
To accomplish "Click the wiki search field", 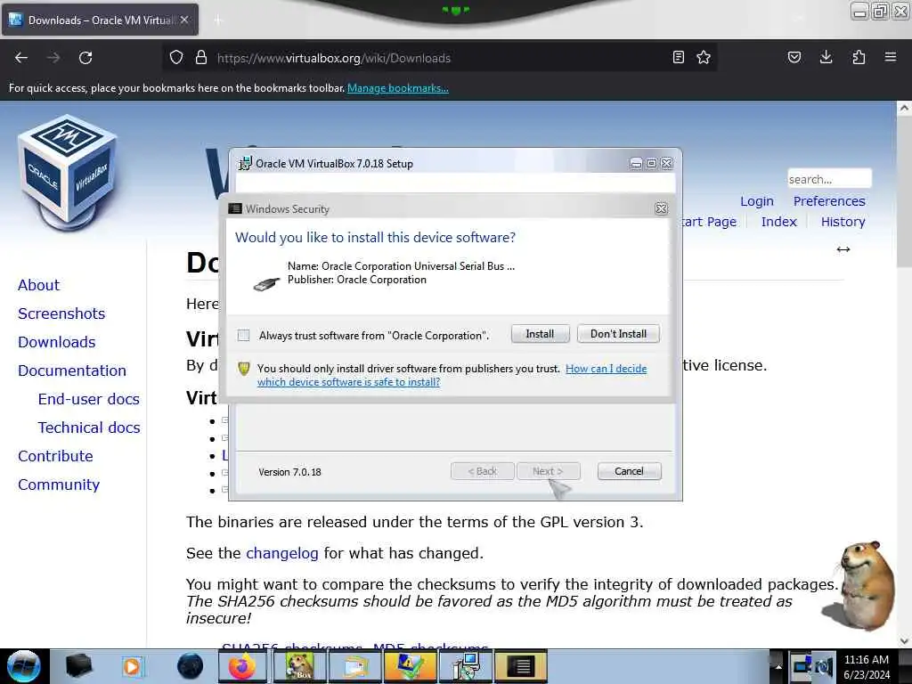I will click(829, 178).
